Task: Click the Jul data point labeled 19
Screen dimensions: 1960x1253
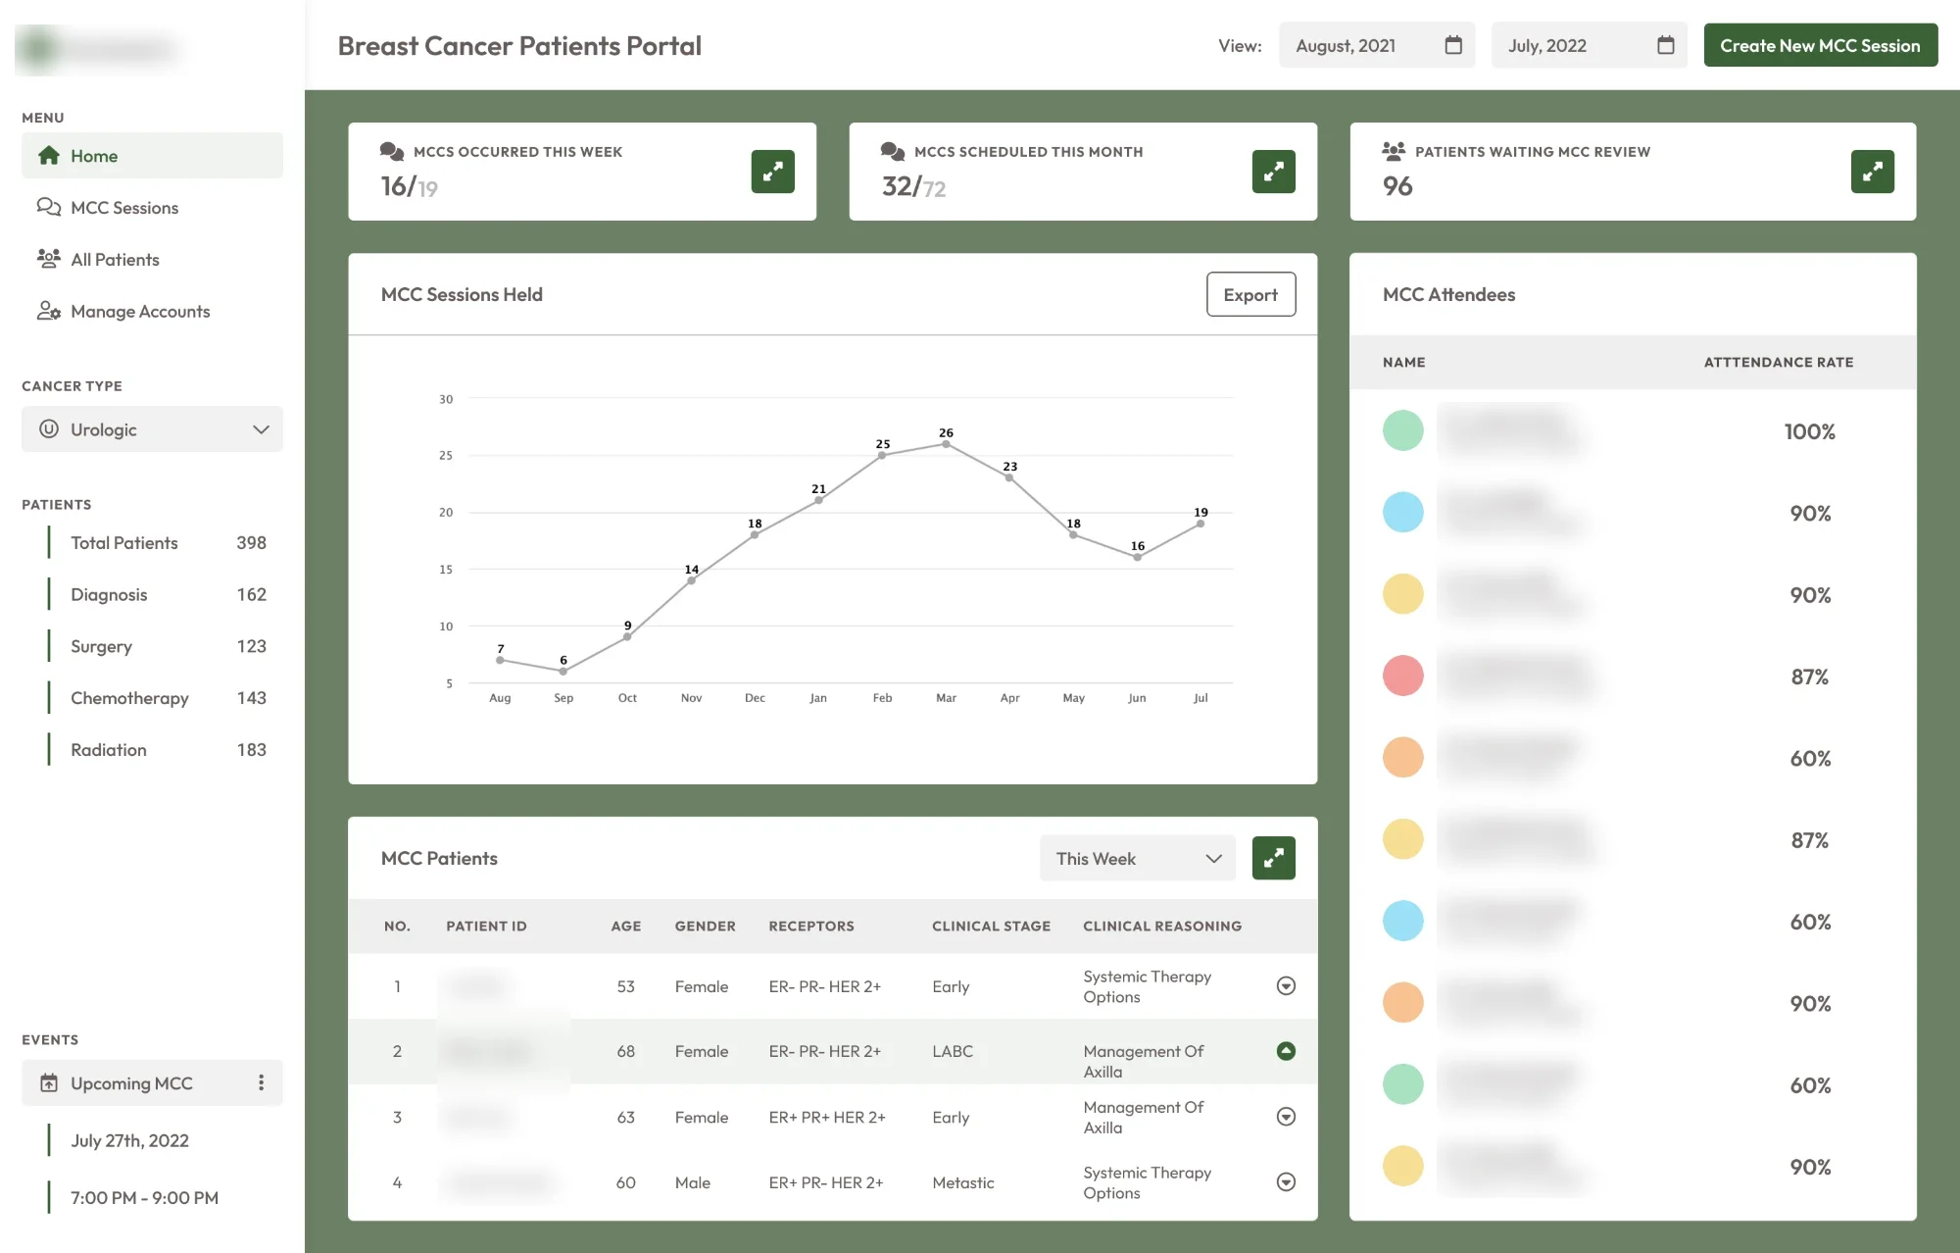Action: [1200, 524]
